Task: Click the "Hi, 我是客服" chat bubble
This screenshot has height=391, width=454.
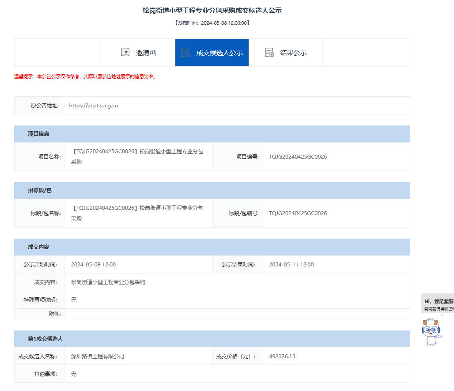Action: coord(438,304)
